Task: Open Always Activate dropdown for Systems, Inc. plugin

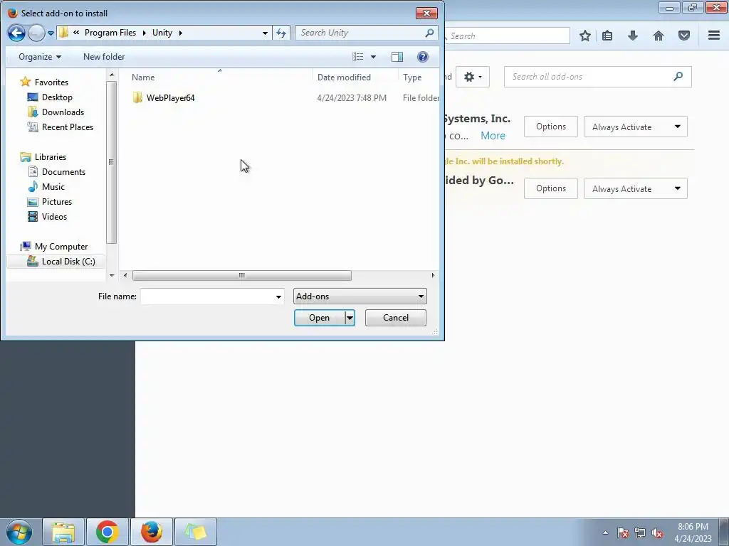Action: click(636, 127)
